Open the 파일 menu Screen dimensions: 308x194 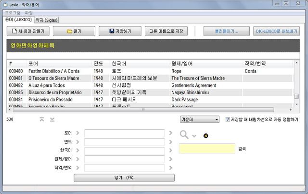29,13
